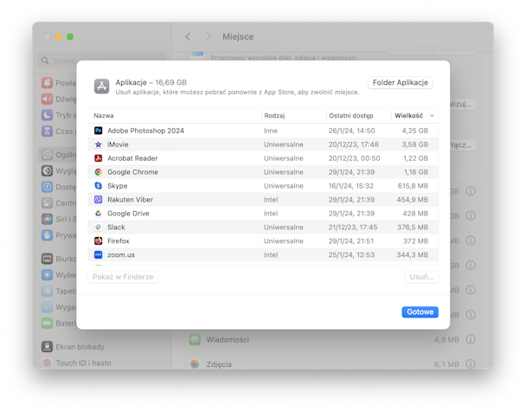The width and height of the screenshot is (526, 411).
Task: Click the info icon next to Wiadomości
Action: point(471,339)
